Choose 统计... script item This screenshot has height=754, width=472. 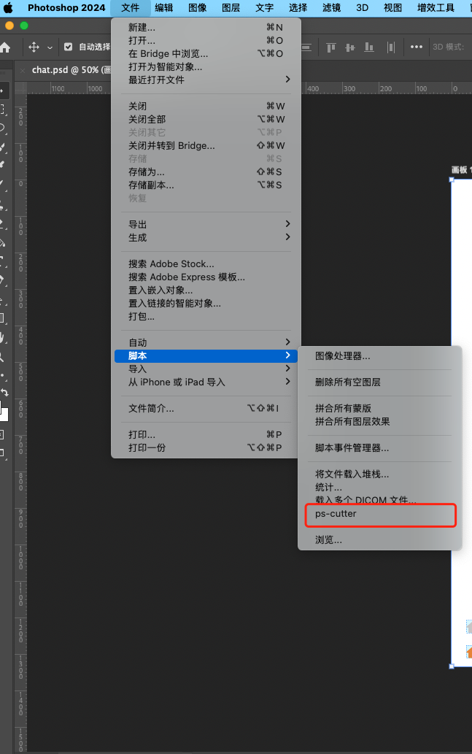pos(380,487)
